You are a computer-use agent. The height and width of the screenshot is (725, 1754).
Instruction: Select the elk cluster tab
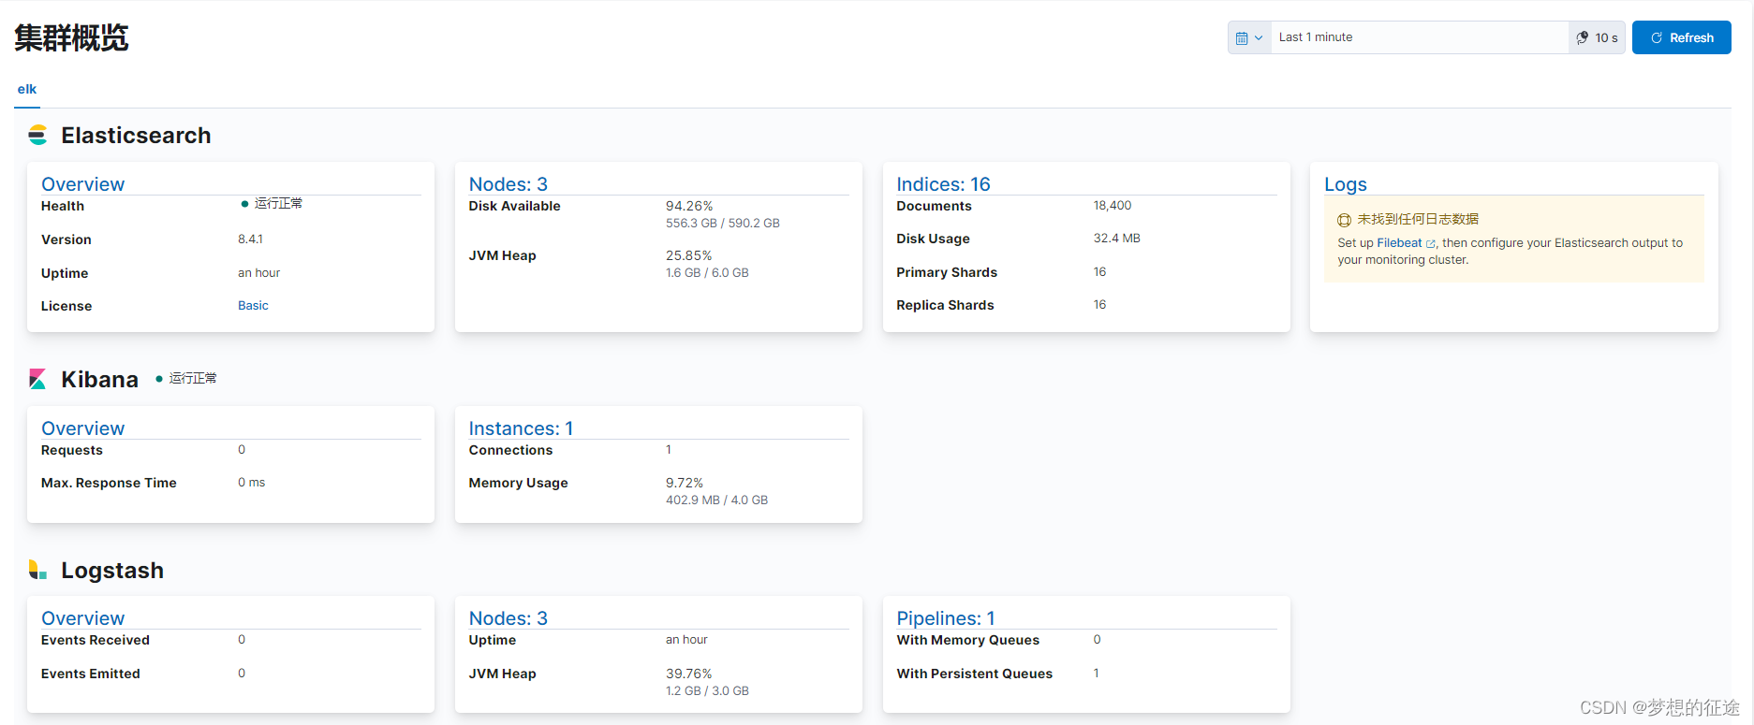click(27, 89)
